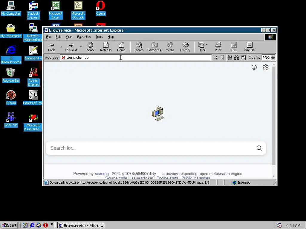Click the Search for... input box
306x229 pixels.
point(151,148)
